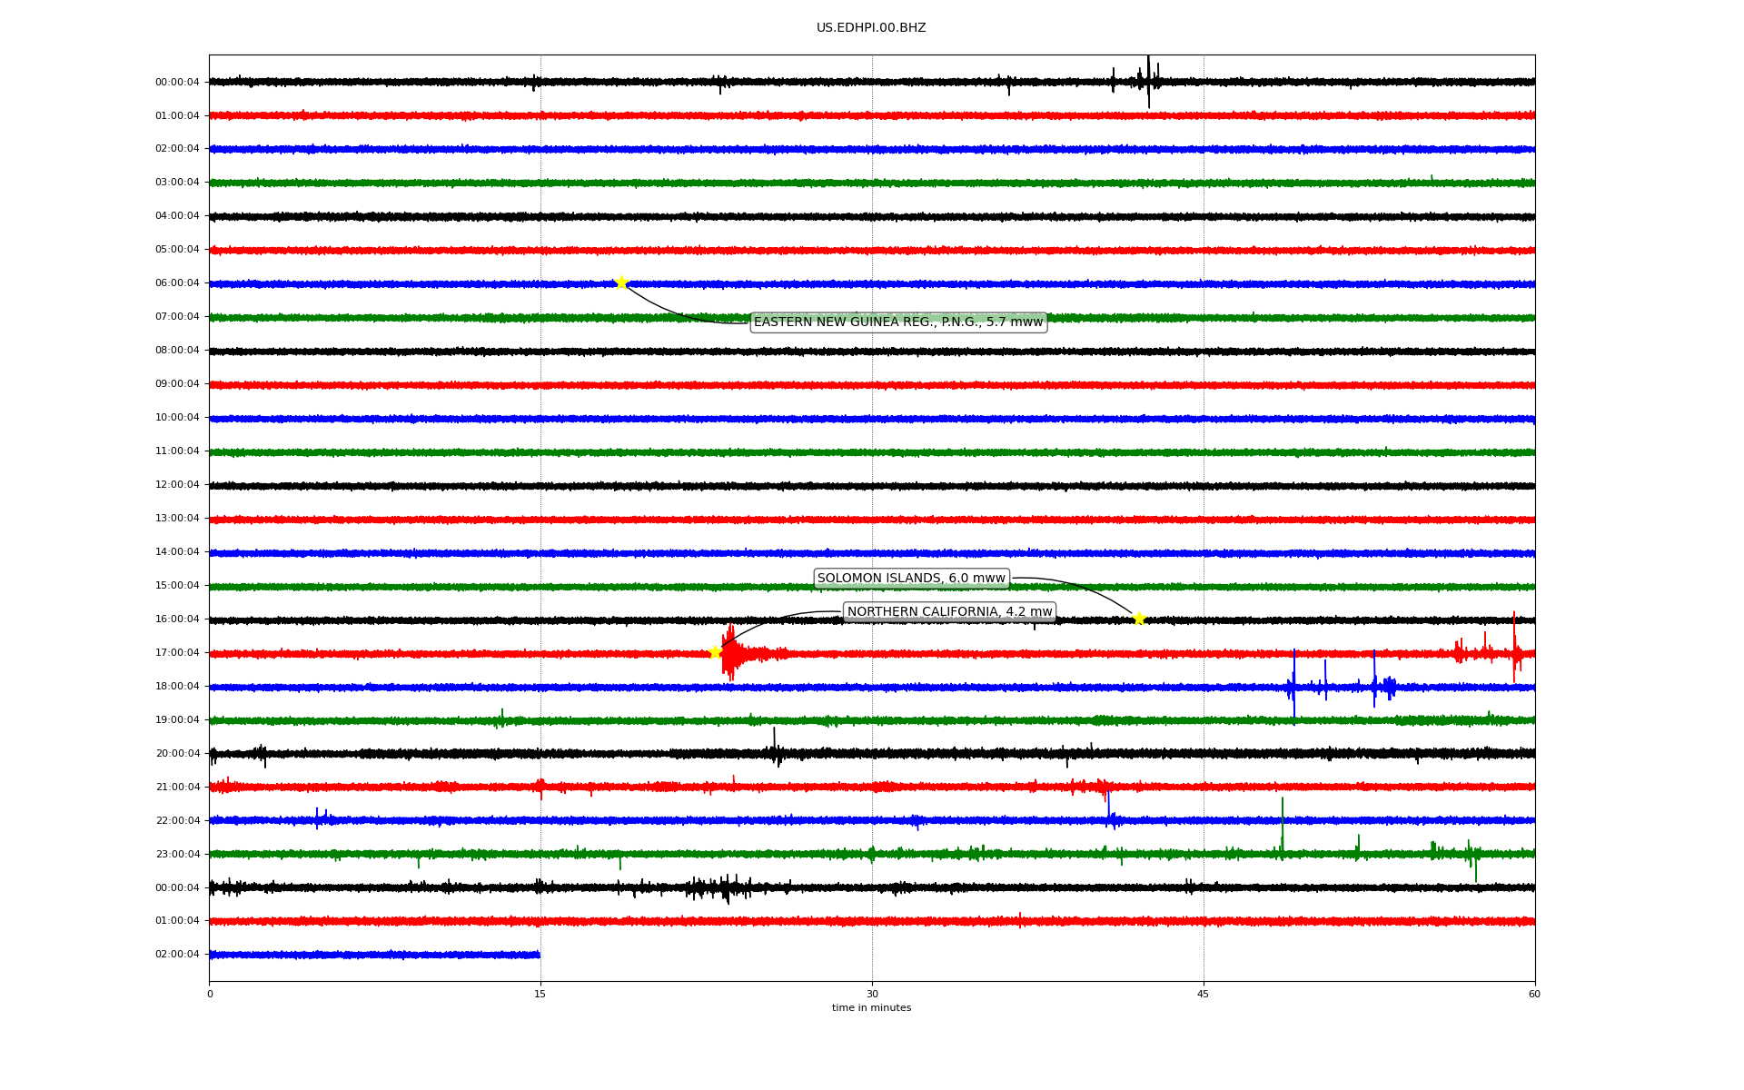
Task: Click the 06:00:04 row time label
Action: tap(177, 283)
